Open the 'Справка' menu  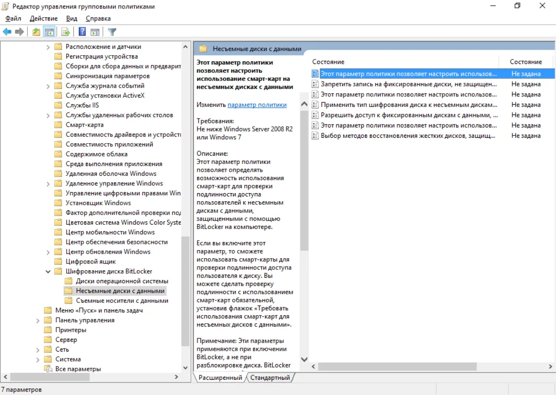(98, 18)
